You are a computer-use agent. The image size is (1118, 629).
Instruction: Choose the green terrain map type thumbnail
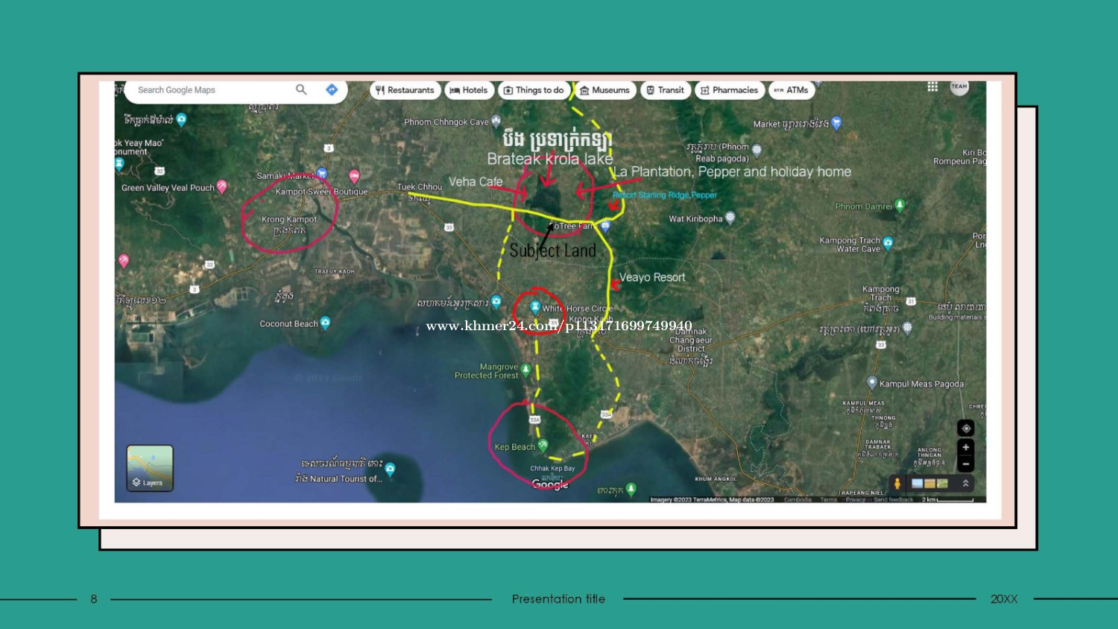pos(942,484)
